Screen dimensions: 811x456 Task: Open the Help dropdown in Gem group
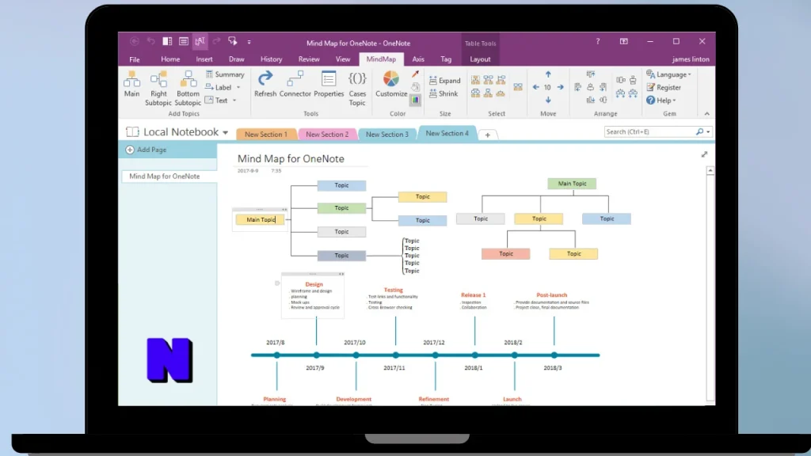coord(661,101)
